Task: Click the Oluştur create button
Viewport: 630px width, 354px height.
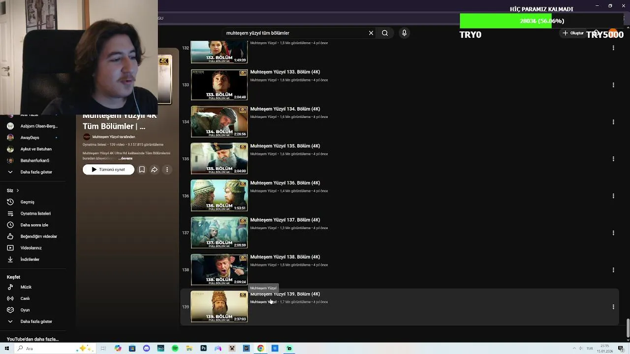Action: pos(573,33)
